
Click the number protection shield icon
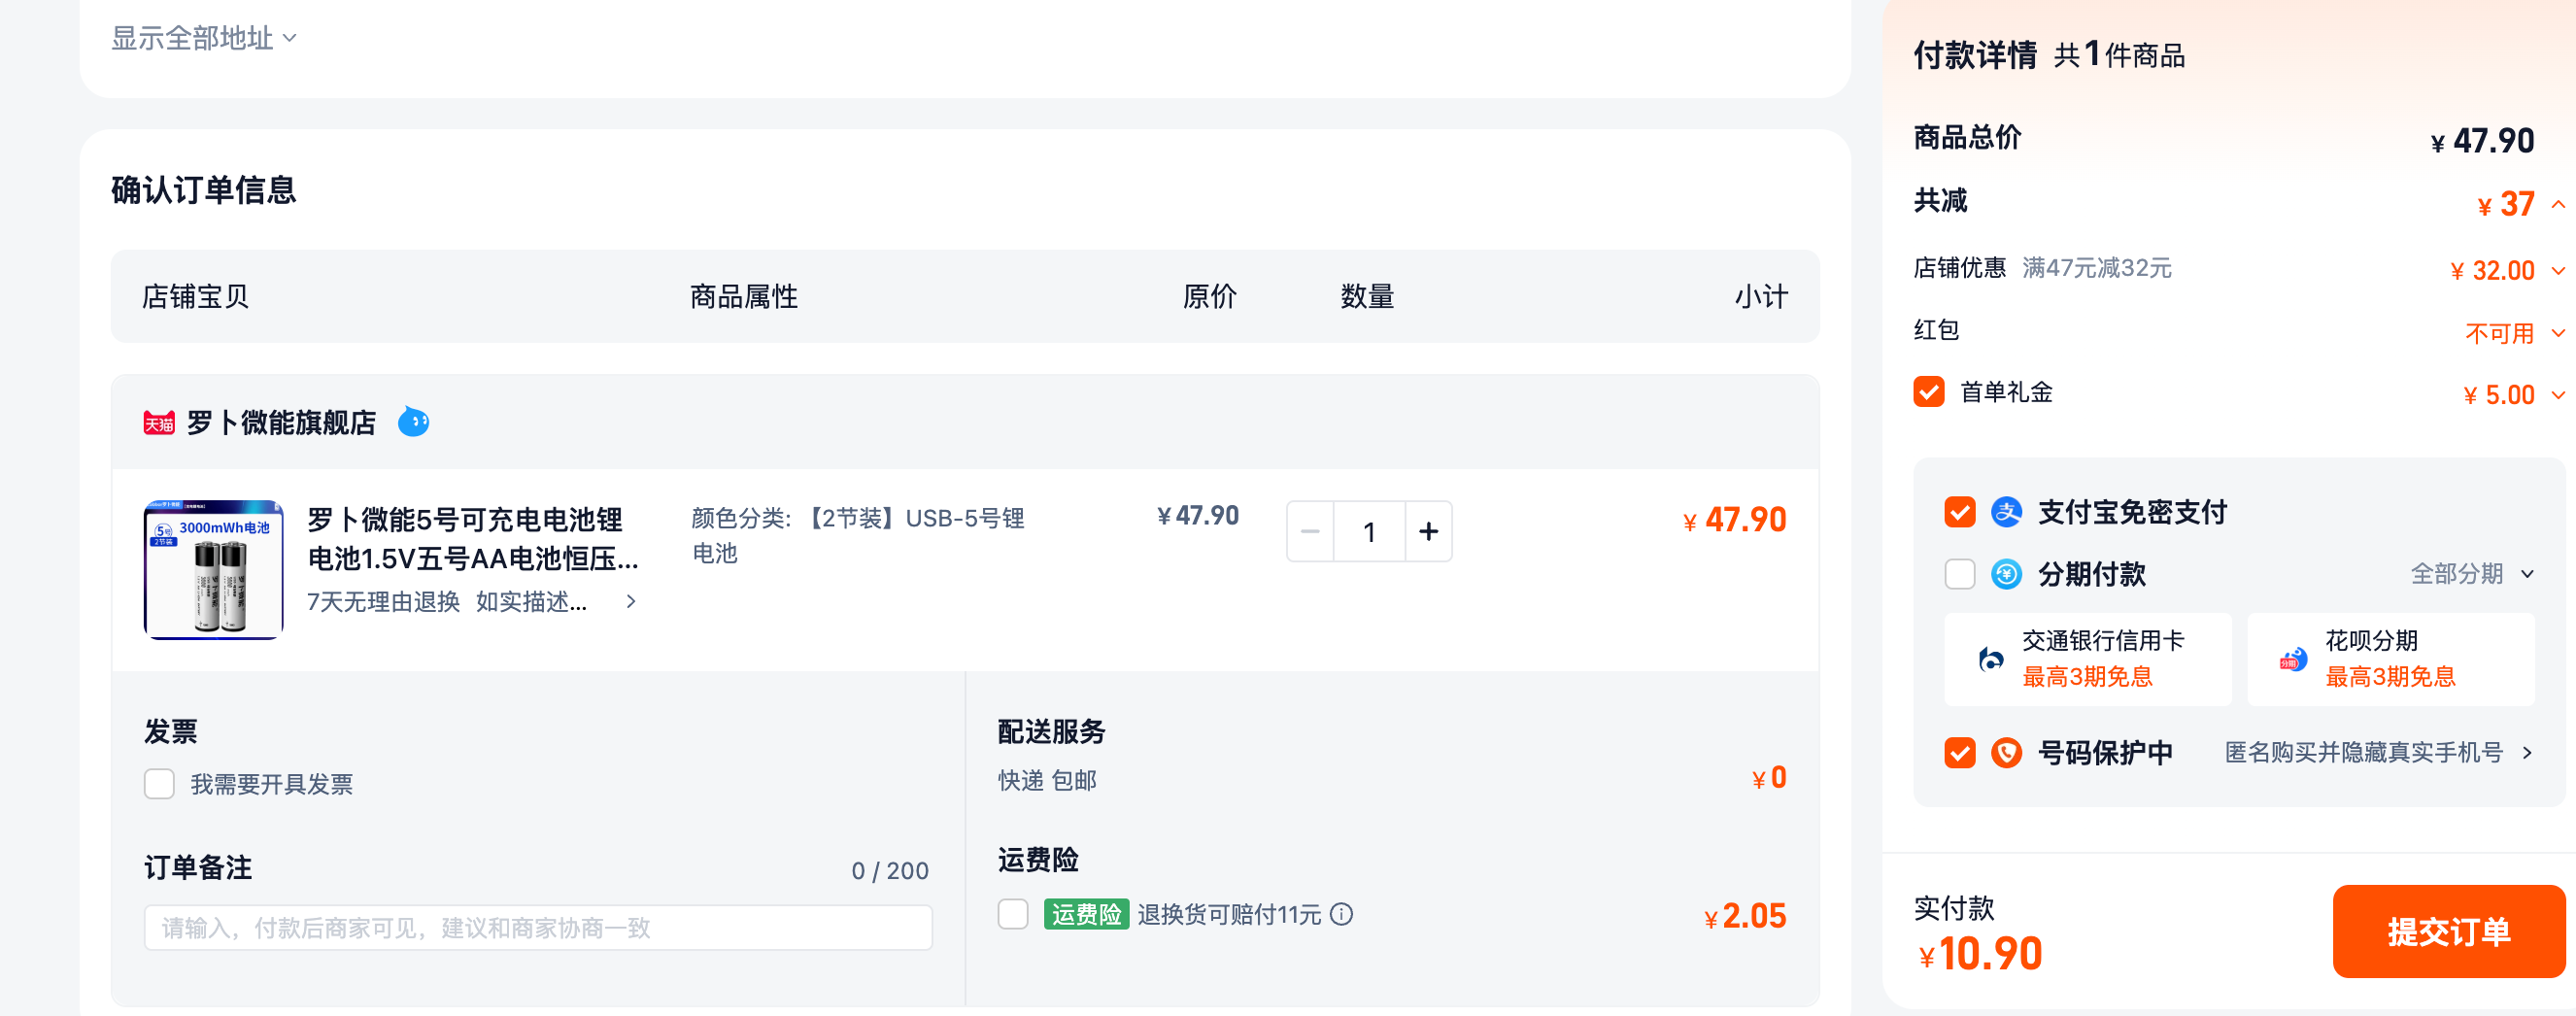(x=2006, y=752)
